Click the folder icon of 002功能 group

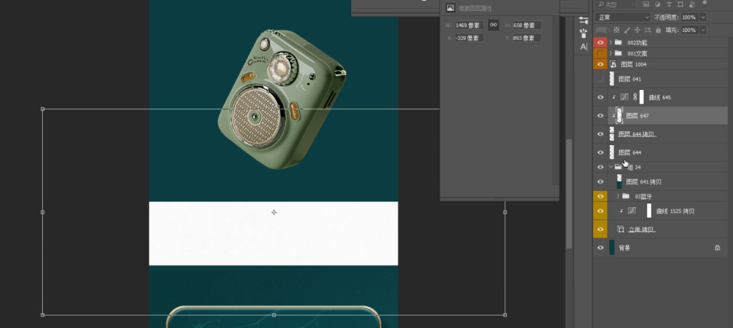pyautogui.click(x=618, y=42)
